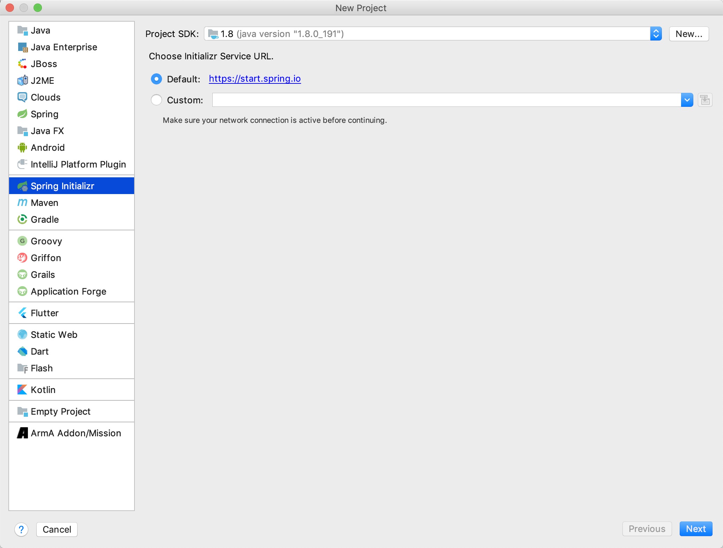This screenshot has width=723, height=548.
Task: Click the Griffon icon
Action: [22, 258]
